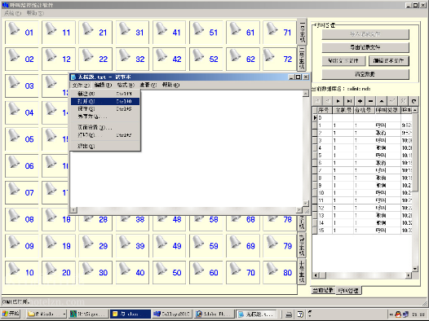Open the Notepad 编辑 menu

tap(103, 85)
